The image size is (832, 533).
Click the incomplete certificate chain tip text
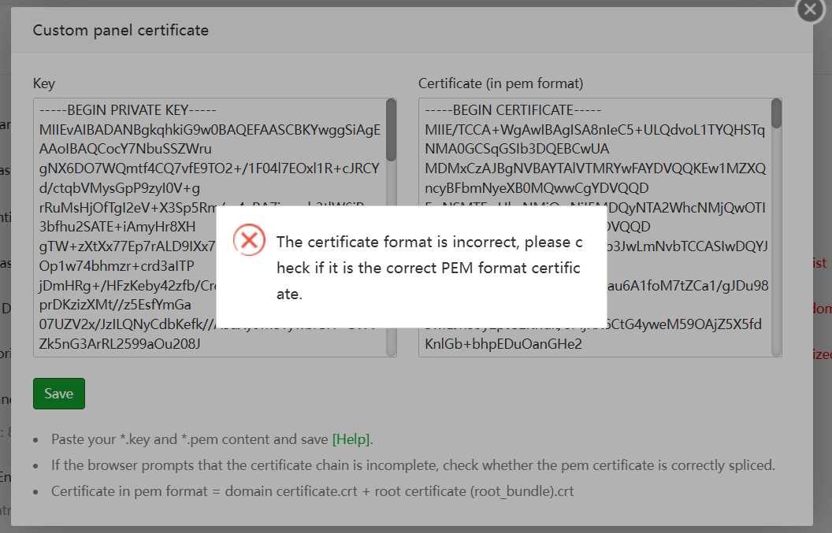click(413, 465)
